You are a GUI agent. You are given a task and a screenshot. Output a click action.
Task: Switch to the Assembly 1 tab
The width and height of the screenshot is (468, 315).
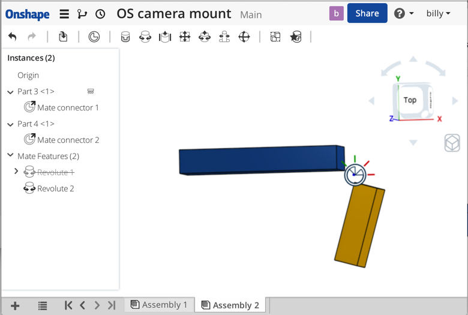[159, 305]
